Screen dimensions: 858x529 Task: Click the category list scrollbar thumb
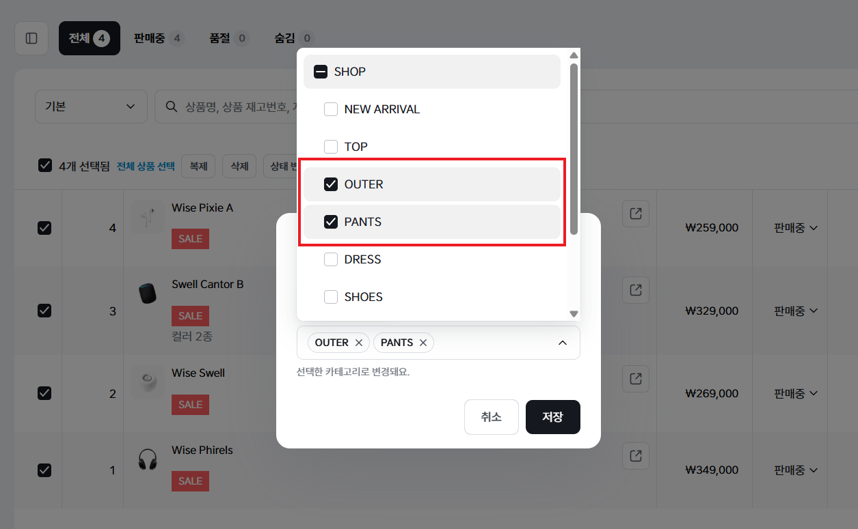pos(574,149)
